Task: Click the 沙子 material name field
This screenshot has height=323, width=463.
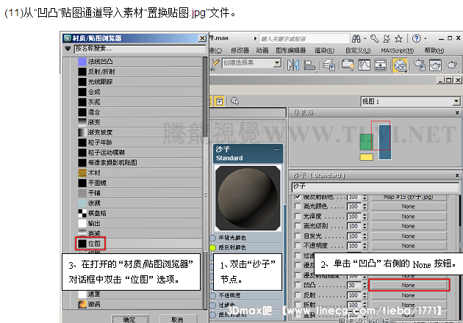Action: [376, 186]
